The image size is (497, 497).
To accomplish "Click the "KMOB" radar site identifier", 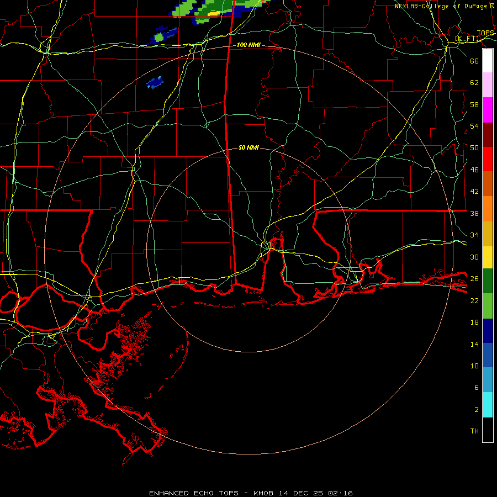I will tap(263, 493).
